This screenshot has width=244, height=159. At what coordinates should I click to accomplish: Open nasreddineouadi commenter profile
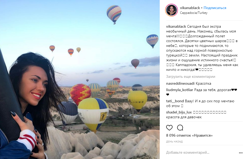tap(180, 84)
